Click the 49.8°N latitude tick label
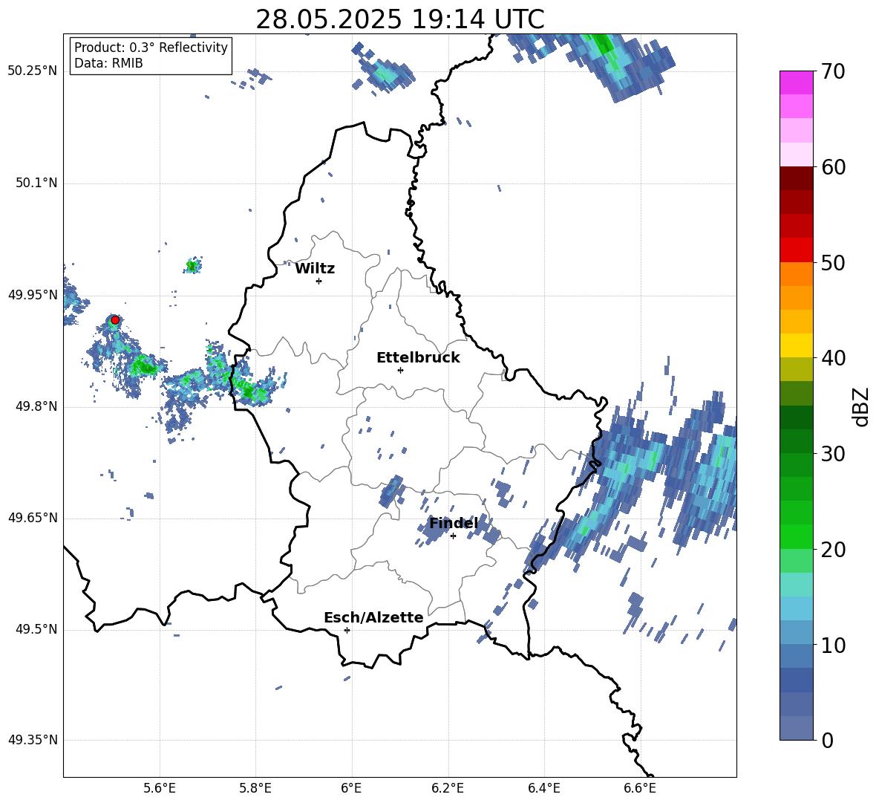The height and width of the screenshot is (803, 879). tap(36, 406)
